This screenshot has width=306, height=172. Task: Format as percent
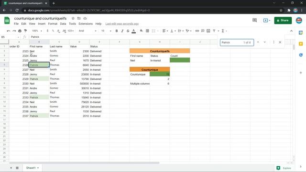53,31
